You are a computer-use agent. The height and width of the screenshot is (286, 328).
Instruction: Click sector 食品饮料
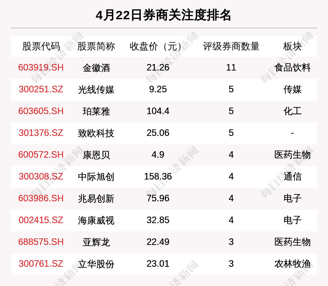(x=292, y=68)
